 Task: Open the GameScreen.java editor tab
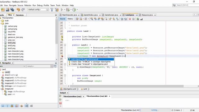[x=111, y=15]
